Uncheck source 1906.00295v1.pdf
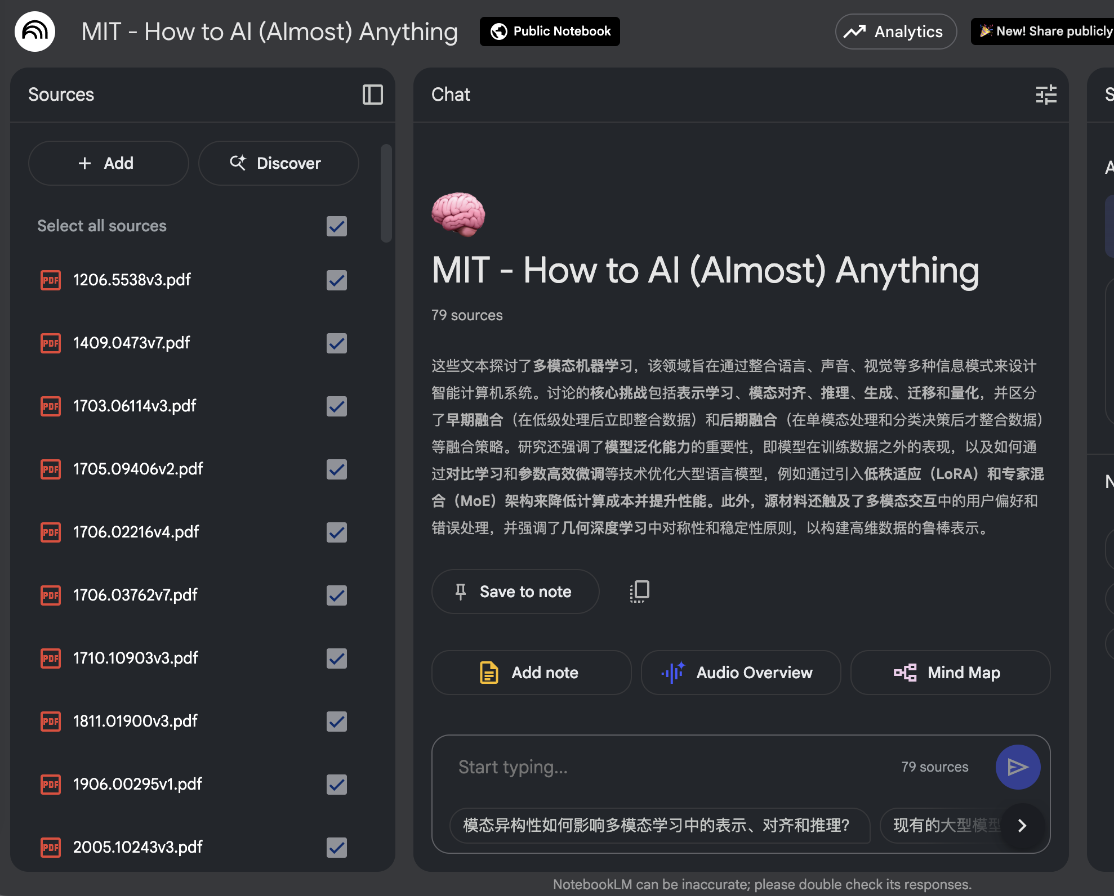The image size is (1114, 896). (337, 785)
